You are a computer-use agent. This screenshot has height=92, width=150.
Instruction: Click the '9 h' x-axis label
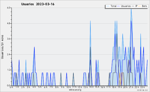click(x=62, y=87)
